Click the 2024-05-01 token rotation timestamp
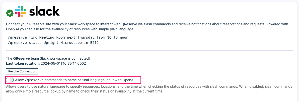This screenshot has height=102, width=299. coord(63,63)
